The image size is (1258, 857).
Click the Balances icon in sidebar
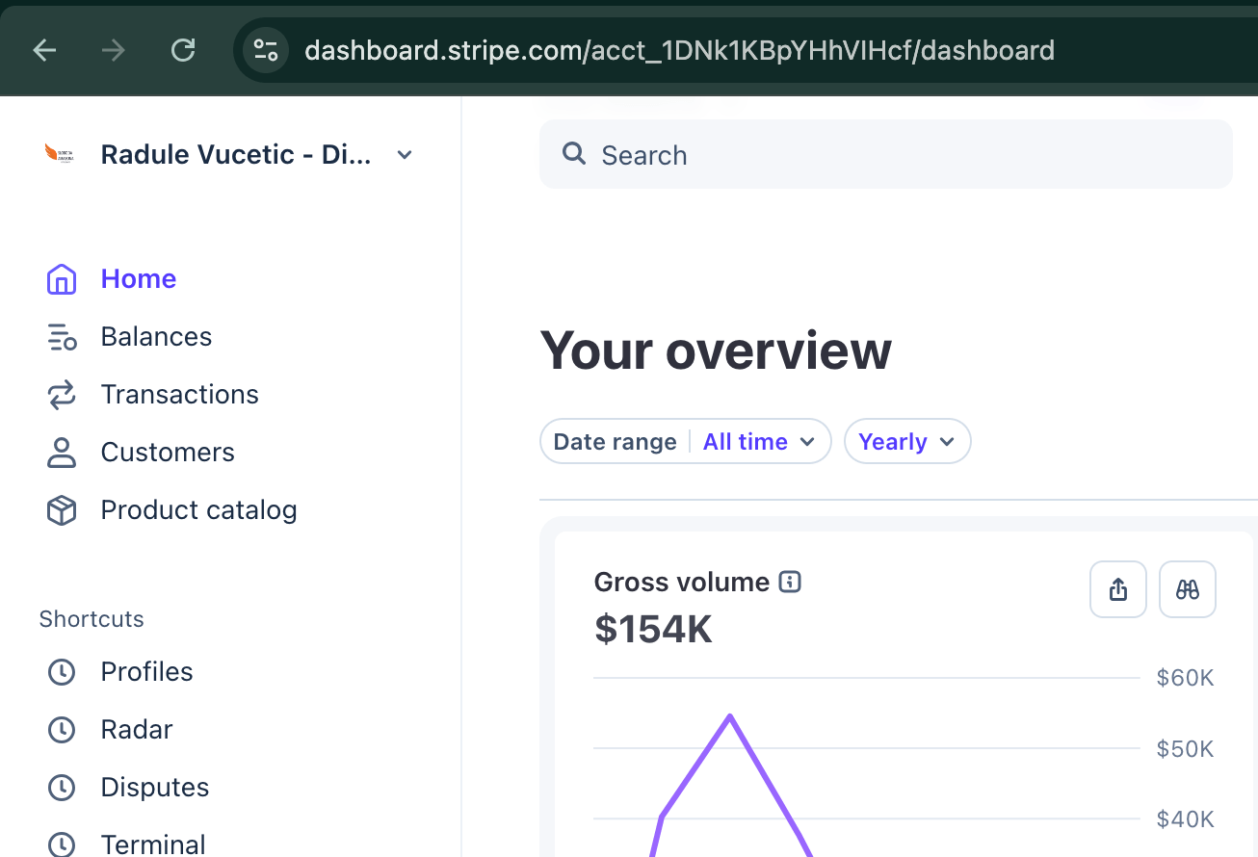62,337
